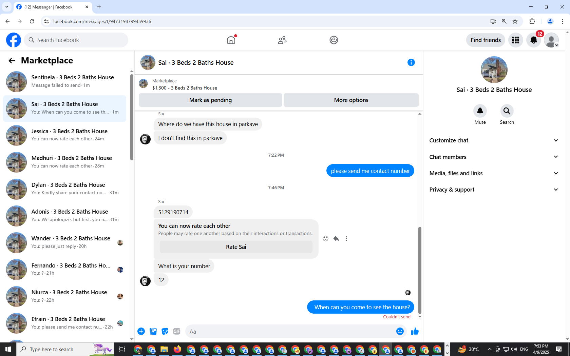This screenshot has width=570, height=356.
Task: Select the Jessica 3 Beds 2 Baths conversation
Action: point(64,135)
